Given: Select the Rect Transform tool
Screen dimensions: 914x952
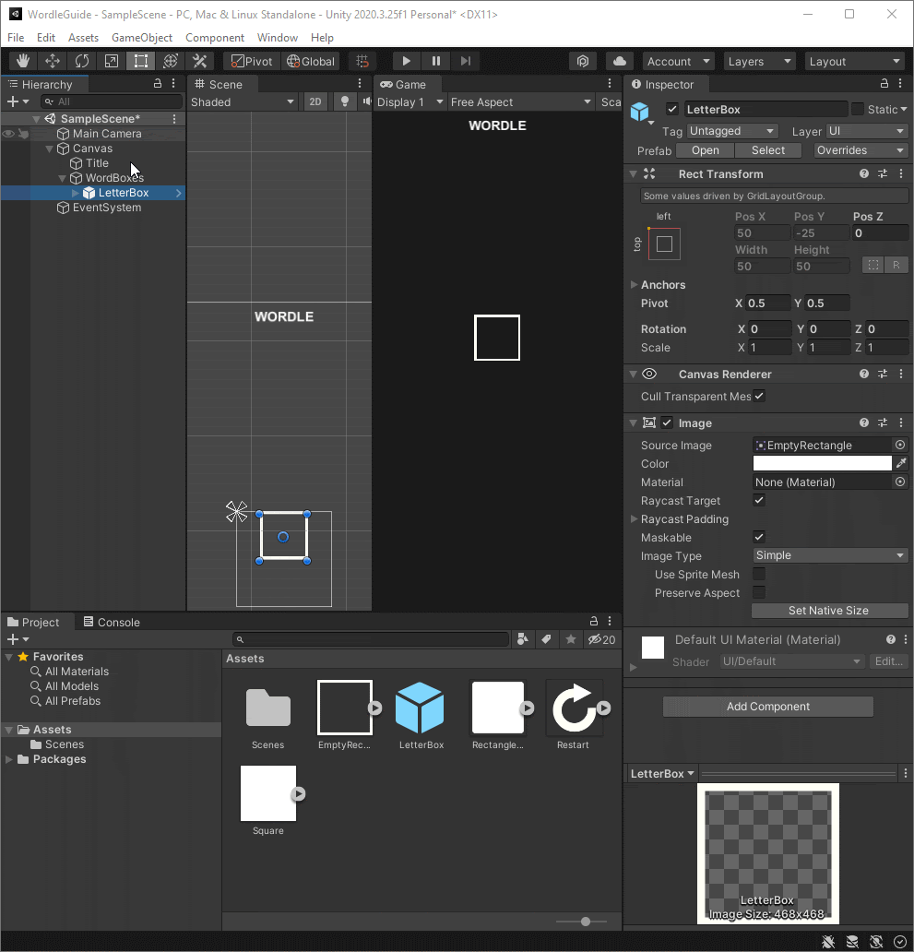Looking at the screenshot, I should point(140,61).
